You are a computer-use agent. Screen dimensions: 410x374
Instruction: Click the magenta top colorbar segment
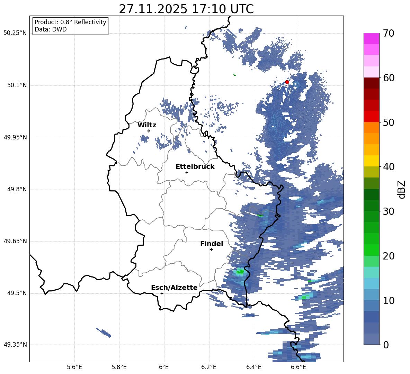(x=371, y=38)
